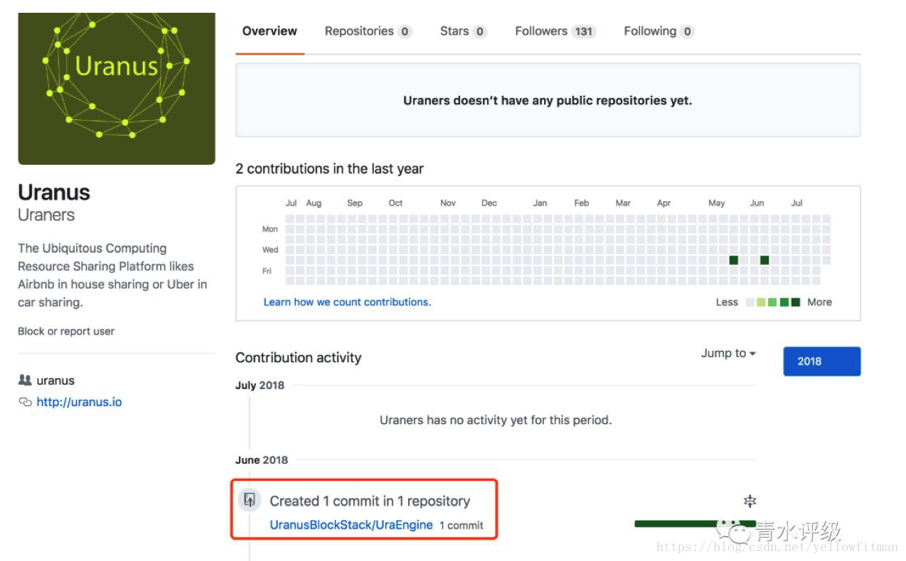906x561 pixels.
Task: Click the June dark green contribution square
Action: coord(764,260)
